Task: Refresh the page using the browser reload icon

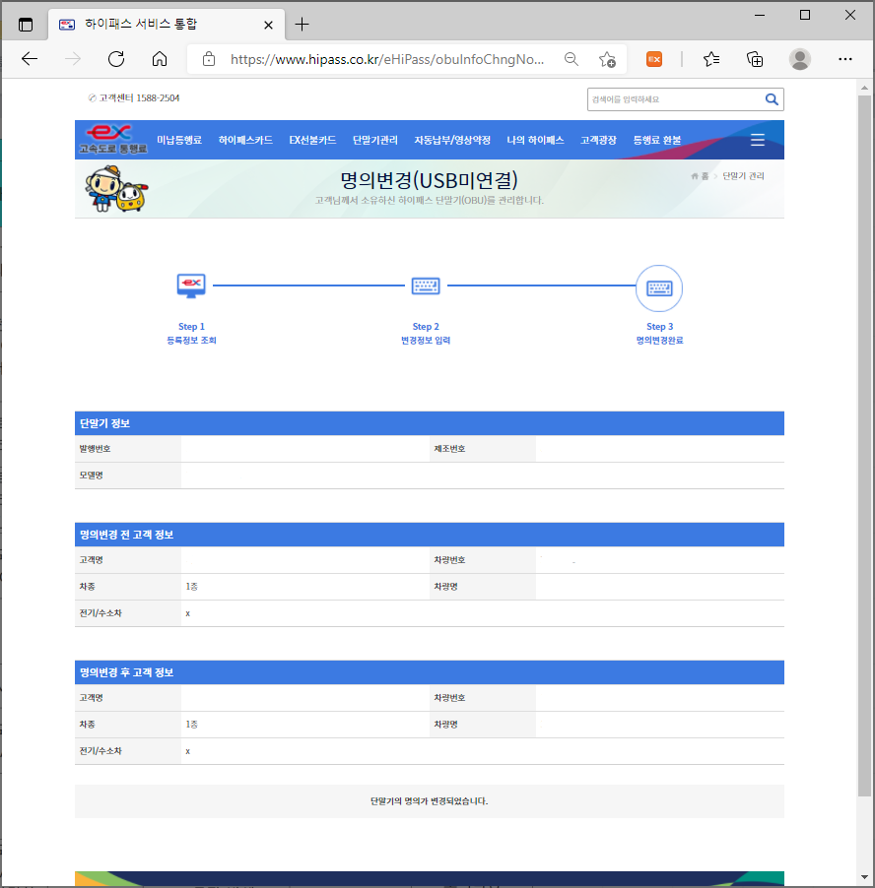Action: (x=116, y=59)
